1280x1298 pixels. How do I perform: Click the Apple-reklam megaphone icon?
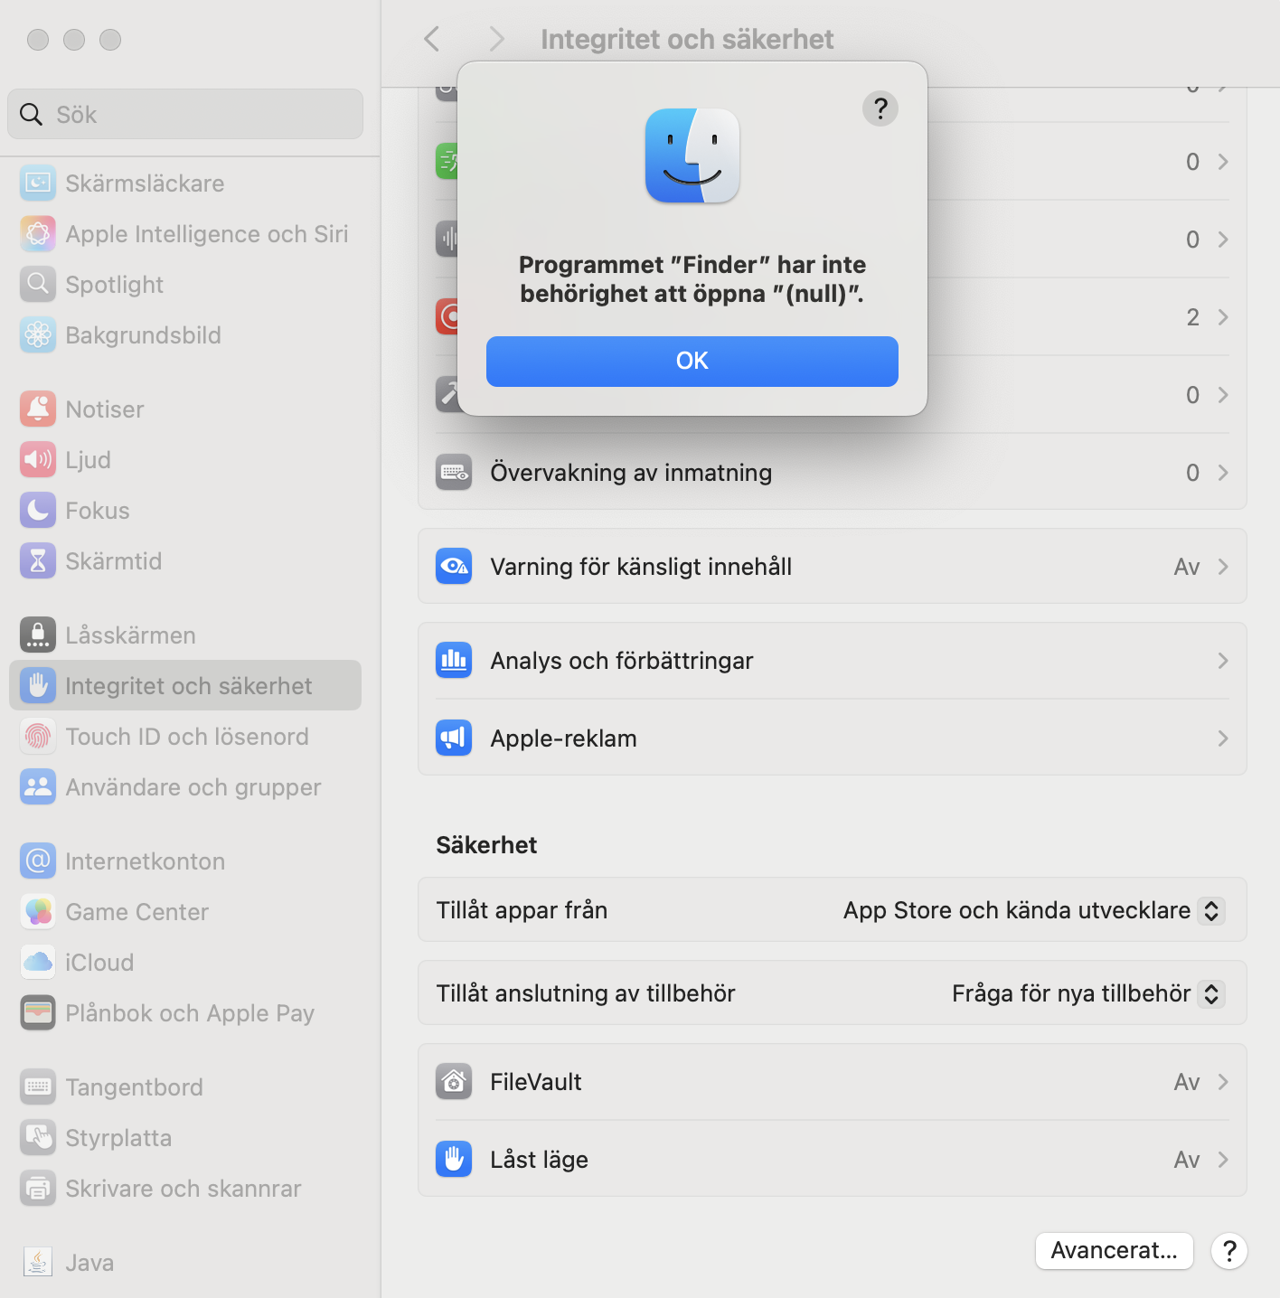[x=454, y=738]
